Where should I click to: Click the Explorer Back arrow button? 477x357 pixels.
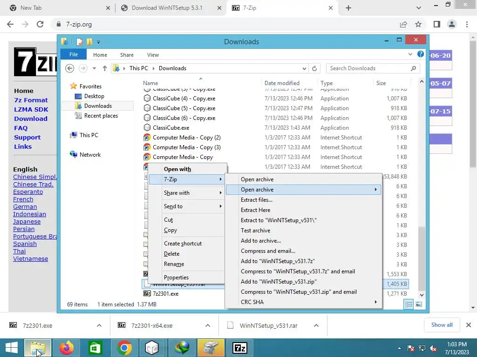click(x=70, y=68)
